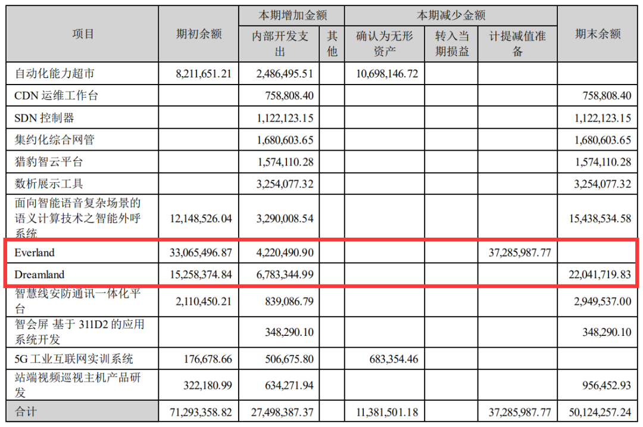
Task: Click the 10,698,146.72 intangible assets cell
Action: tap(386, 74)
